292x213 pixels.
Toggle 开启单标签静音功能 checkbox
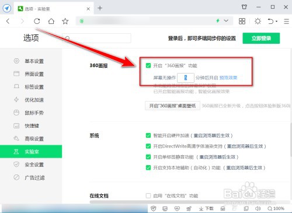[148, 157]
